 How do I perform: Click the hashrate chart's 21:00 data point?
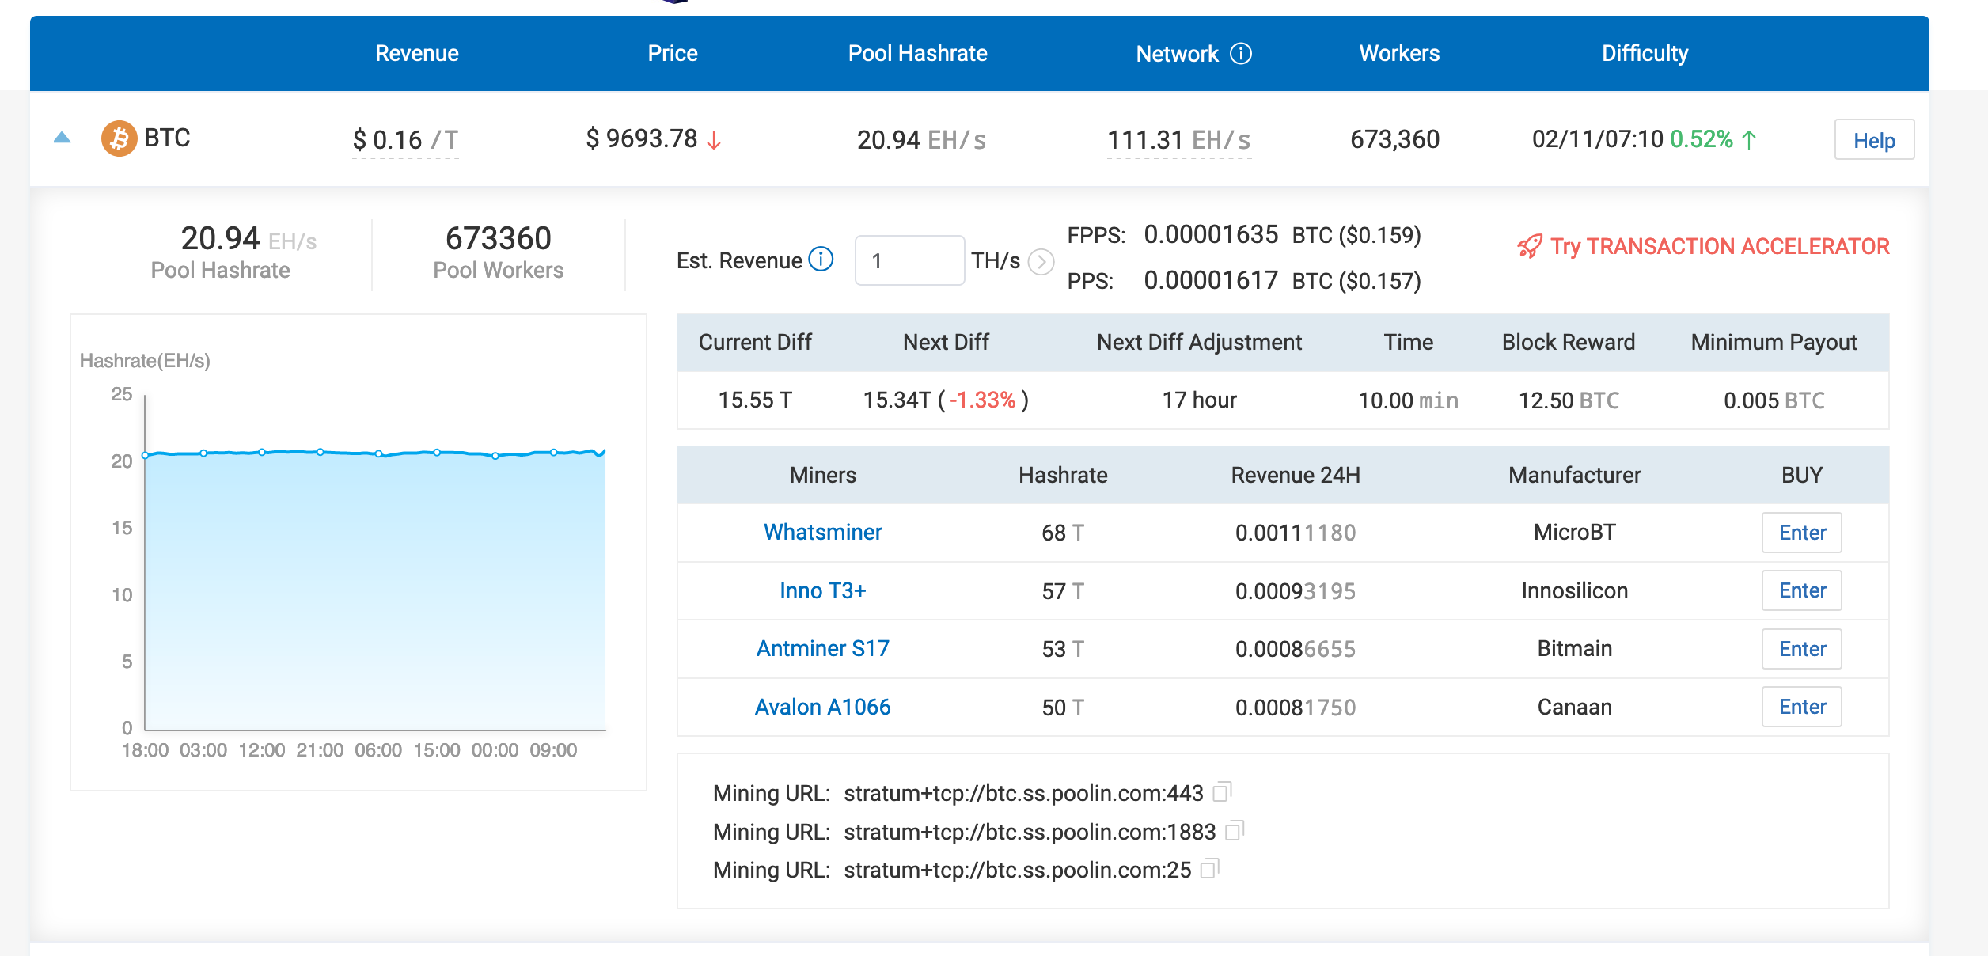[x=320, y=452]
